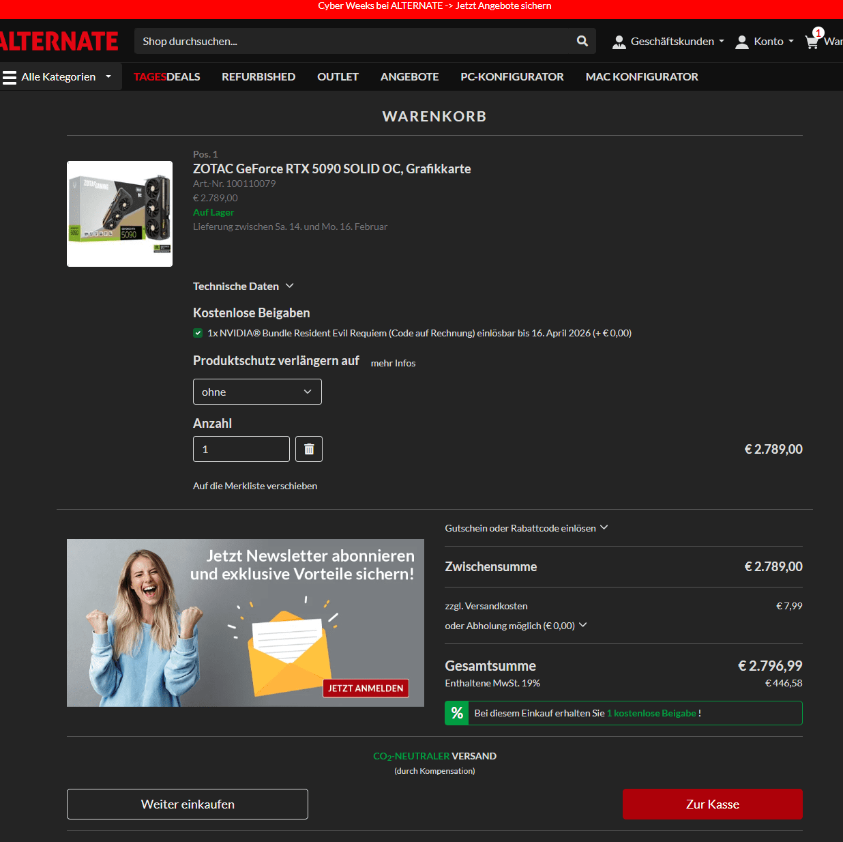Click the Enthaltene MwSt. € 446,58 value

(784, 683)
